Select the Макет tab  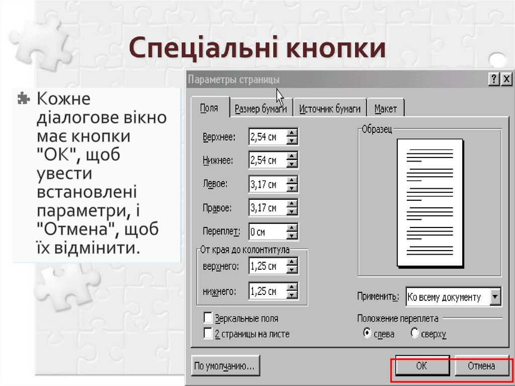click(386, 107)
